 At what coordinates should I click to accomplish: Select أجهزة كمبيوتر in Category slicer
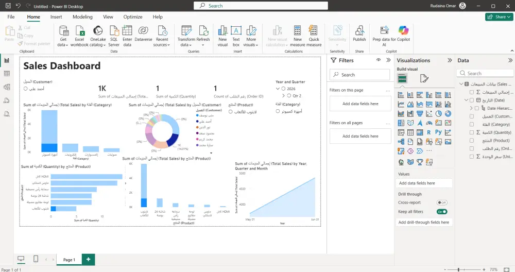point(278,111)
